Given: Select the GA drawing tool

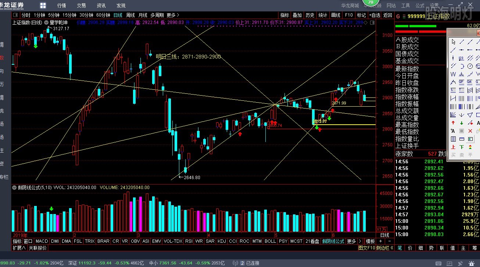Looking at the screenshot, I should 470,82.
